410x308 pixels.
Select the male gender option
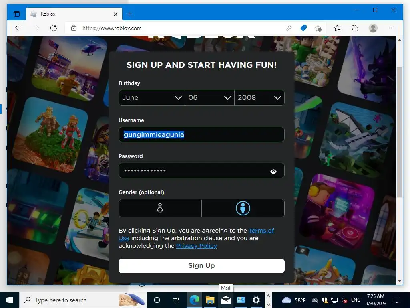pyautogui.click(x=243, y=208)
